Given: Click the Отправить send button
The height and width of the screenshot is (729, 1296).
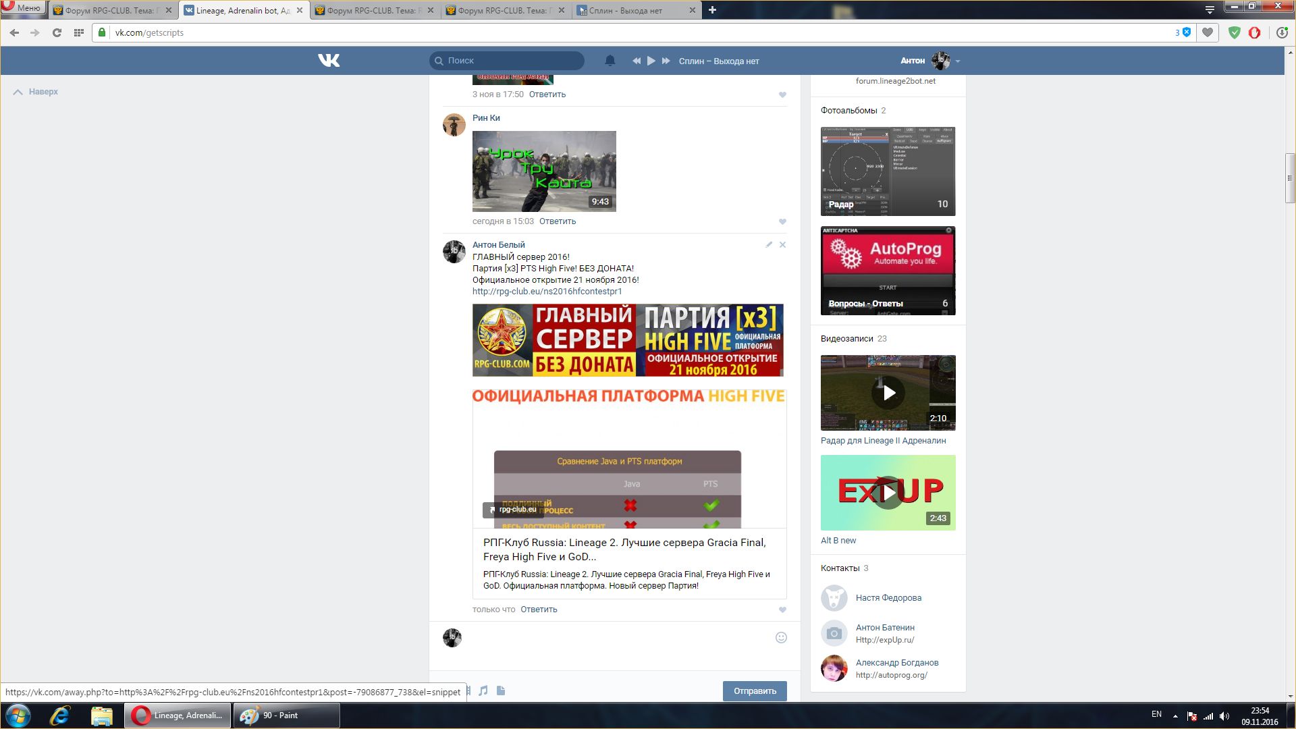Looking at the screenshot, I should click(x=755, y=691).
